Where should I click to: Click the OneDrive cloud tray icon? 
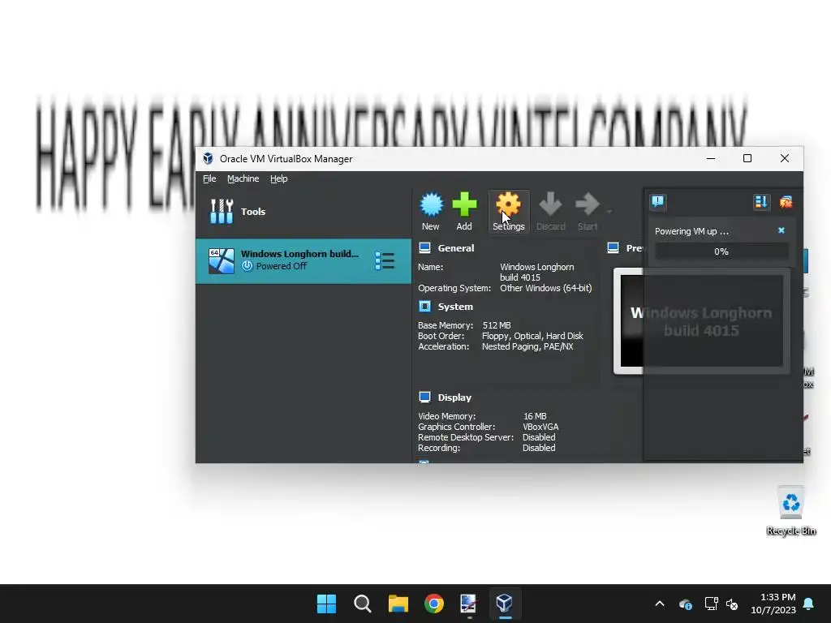point(685,604)
